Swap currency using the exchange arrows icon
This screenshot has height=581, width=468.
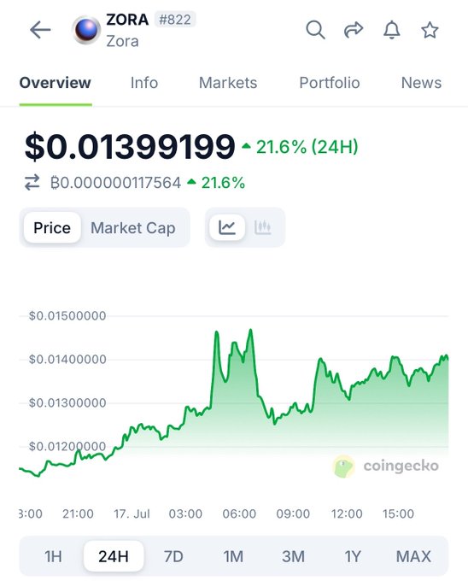(32, 183)
